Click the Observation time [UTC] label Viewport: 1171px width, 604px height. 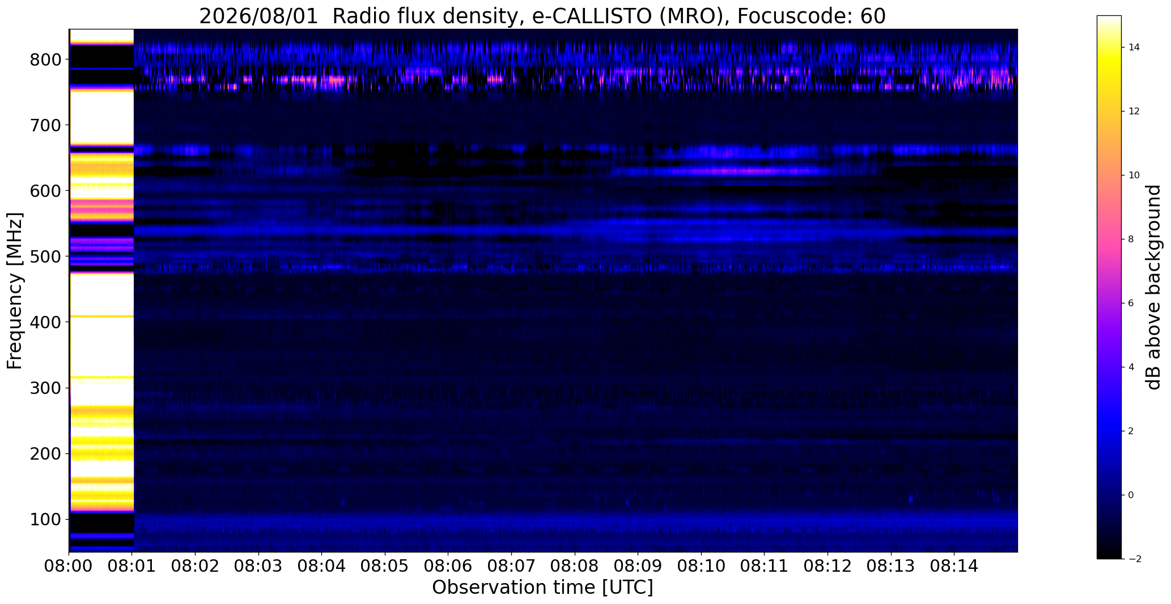(x=542, y=588)
